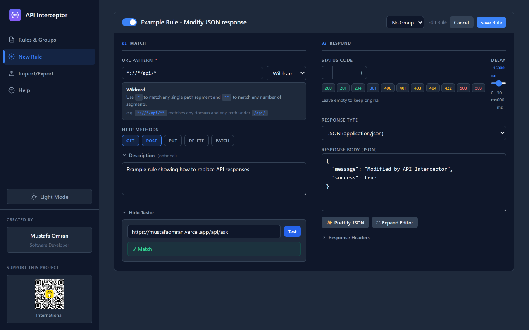Image resolution: width=529 pixels, height=330 pixels.
Task: Select the 204 status code chip
Action: tap(358, 88)
